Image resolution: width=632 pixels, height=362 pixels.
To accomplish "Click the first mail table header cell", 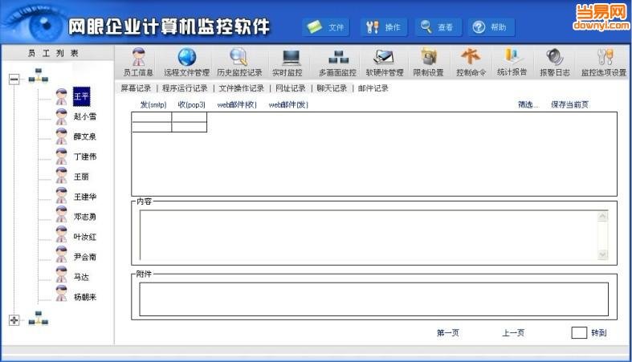I will pos(152,117).
